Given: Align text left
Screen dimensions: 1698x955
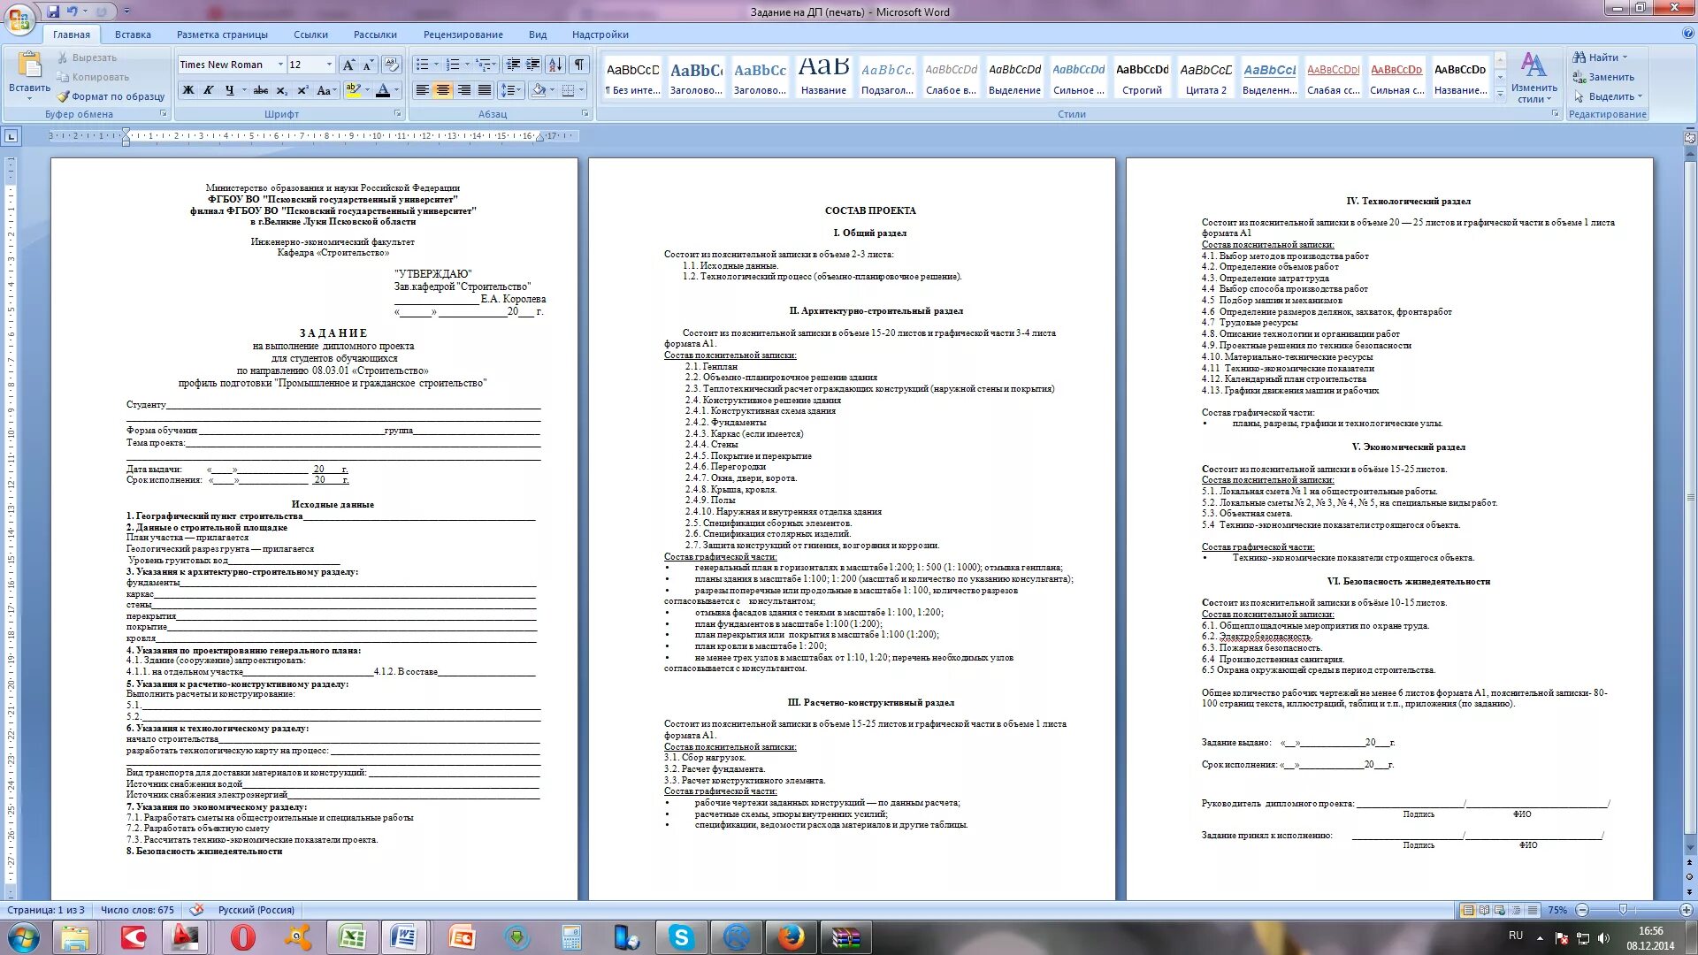Looking at the screenshot, I should [423, 90].
